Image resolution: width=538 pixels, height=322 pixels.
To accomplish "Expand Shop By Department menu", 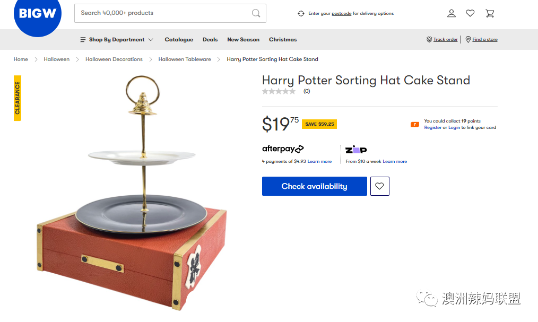I will 117,40.
